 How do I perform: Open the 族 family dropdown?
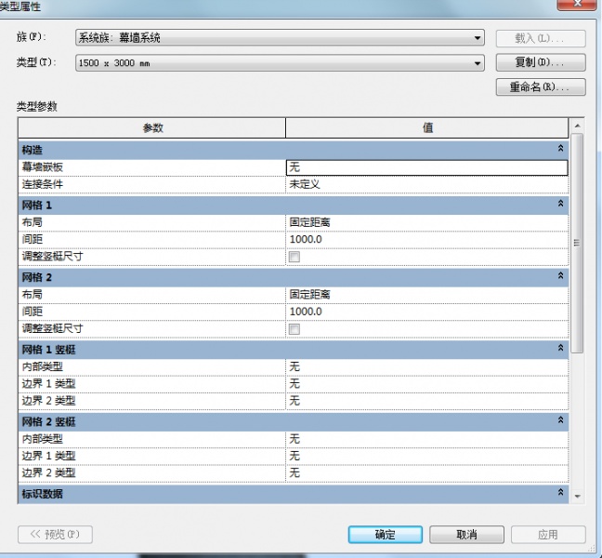point(280,37)
